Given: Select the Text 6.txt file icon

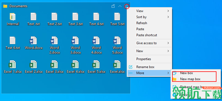Looking at the screenshot, I should (13, 40).
